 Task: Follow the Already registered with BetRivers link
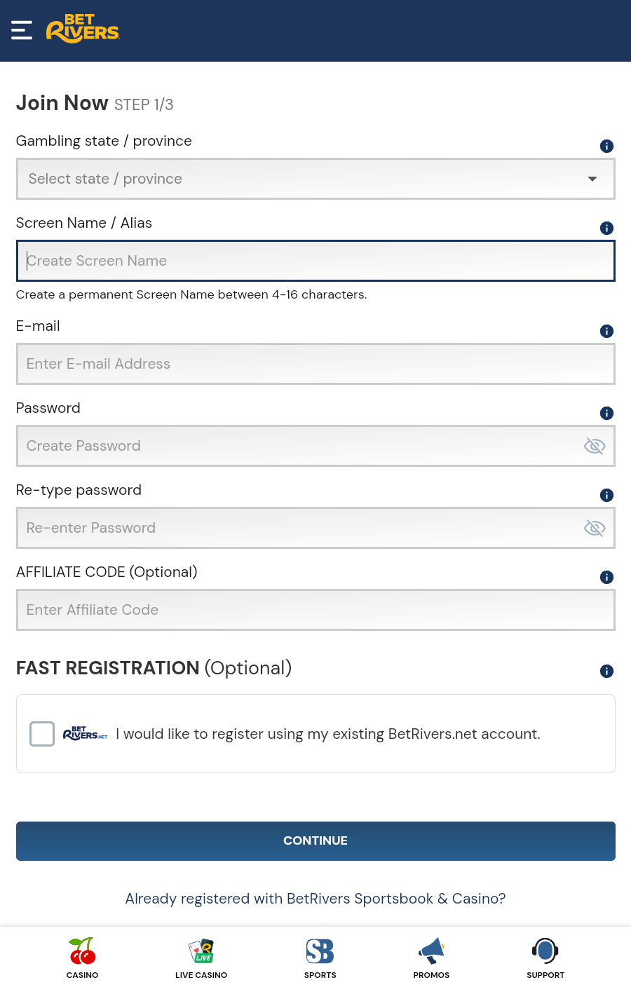(x=315, y=899)
